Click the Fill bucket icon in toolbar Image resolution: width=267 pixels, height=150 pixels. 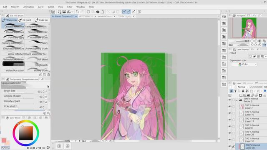click(98, 12)
